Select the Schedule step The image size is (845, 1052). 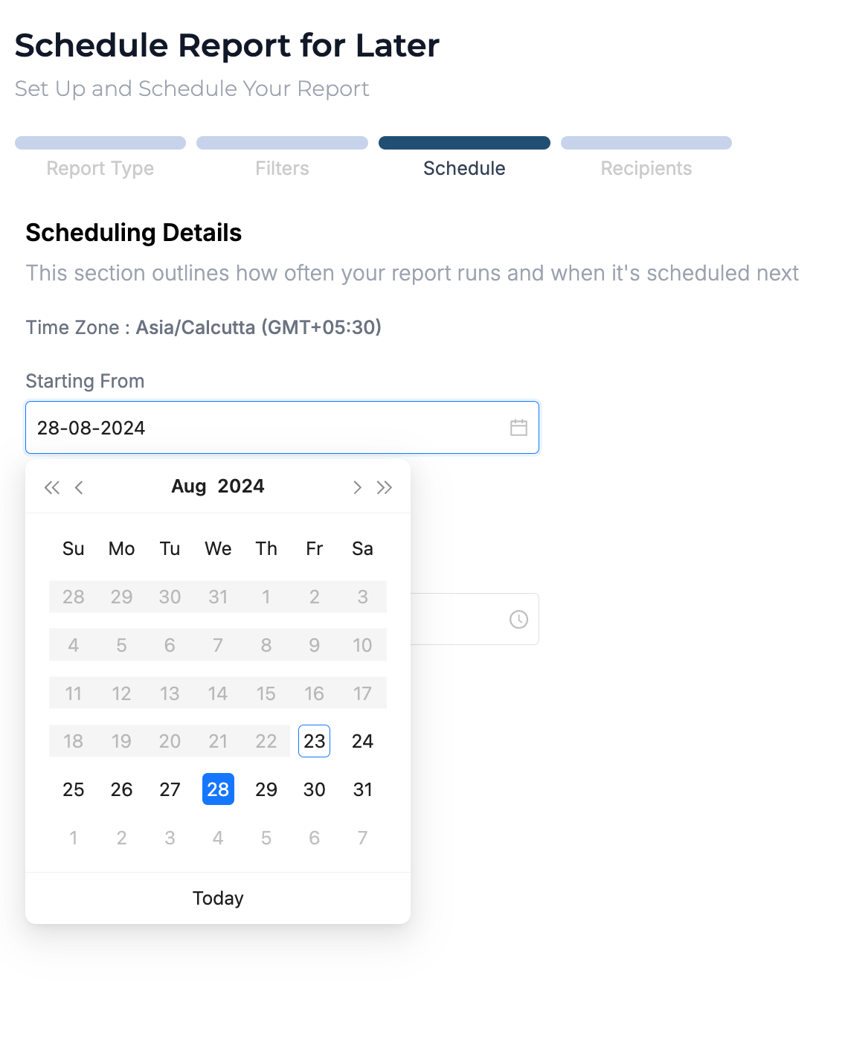[x=464, y=168]
